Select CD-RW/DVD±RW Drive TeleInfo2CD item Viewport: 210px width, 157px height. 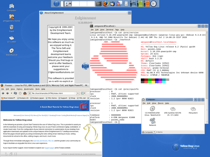[x=152, y=111]
